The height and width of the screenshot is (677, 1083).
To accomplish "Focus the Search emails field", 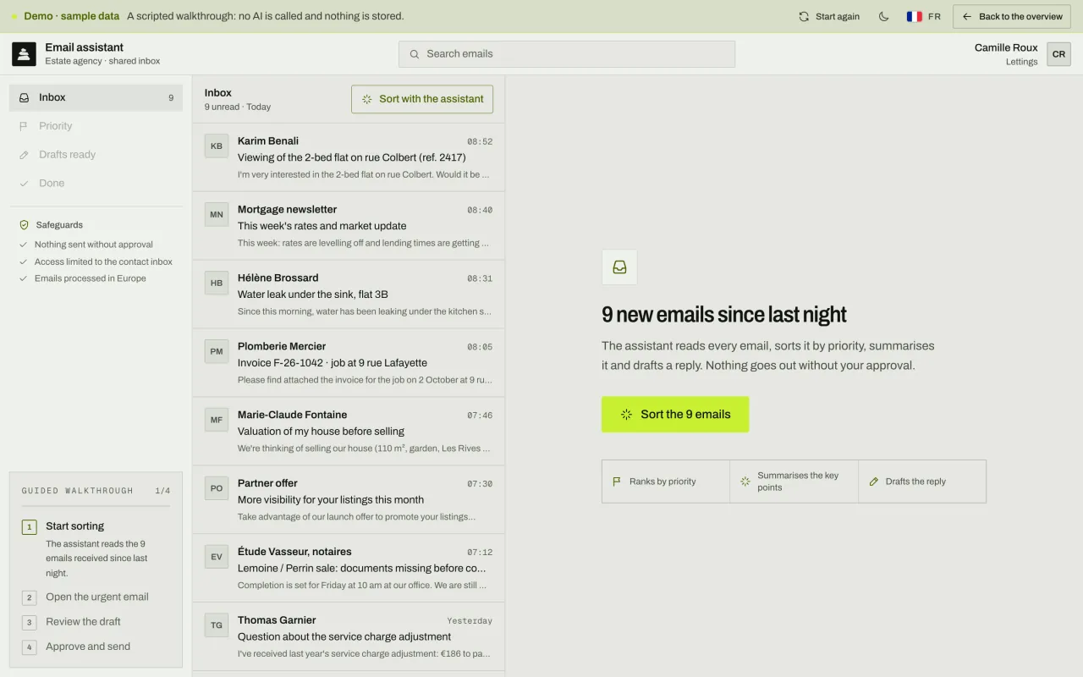I will pyautogui.click(x=567, y=54).
